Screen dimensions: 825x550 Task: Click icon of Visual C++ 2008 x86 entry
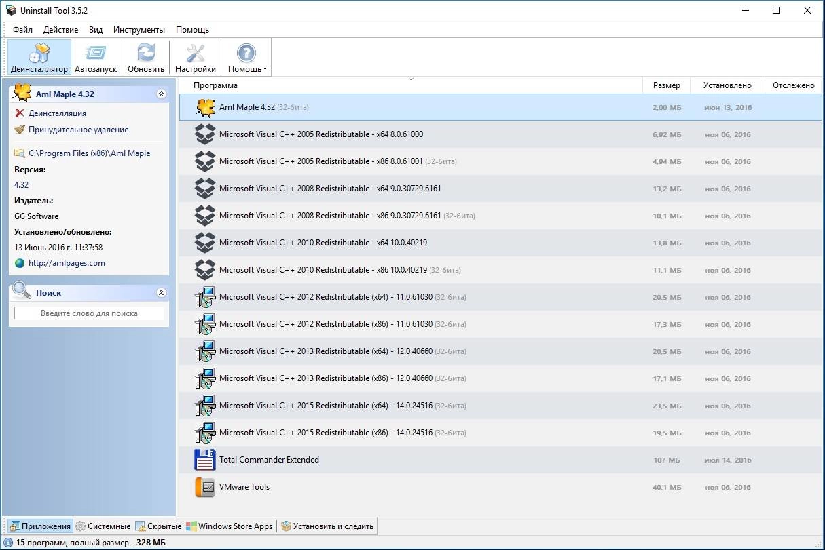[x=205, y=216]
